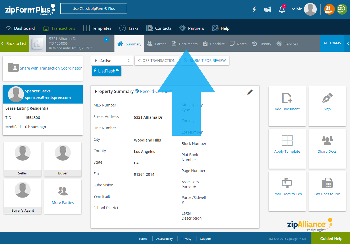Click the Fax Docs to Txn tile
This screenshot has width=350, height=244.
pyautogui.click(x=327, y=191)
